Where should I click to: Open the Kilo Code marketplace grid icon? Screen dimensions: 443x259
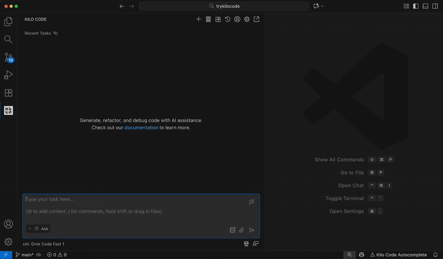218,19
